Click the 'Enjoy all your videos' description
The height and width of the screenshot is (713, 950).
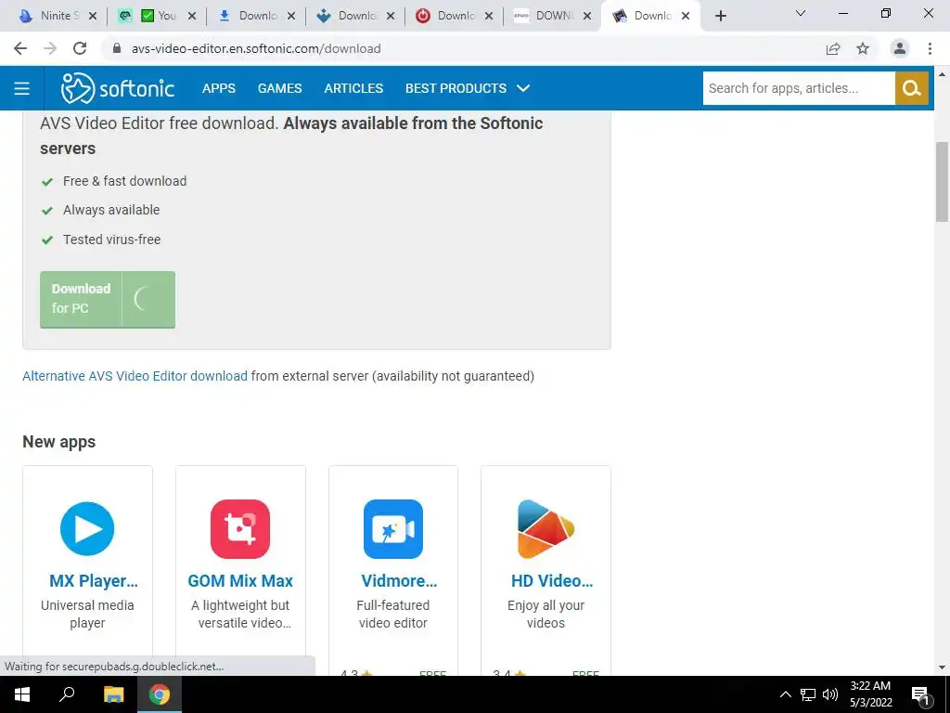[546, 615]
